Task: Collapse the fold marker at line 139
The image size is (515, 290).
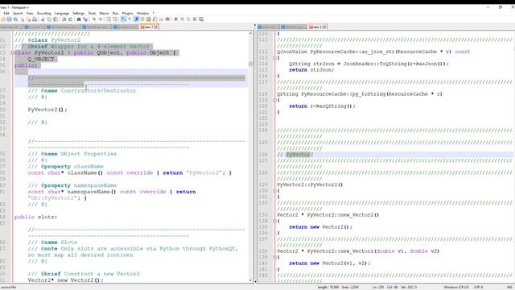Action: tap(275, 257)
